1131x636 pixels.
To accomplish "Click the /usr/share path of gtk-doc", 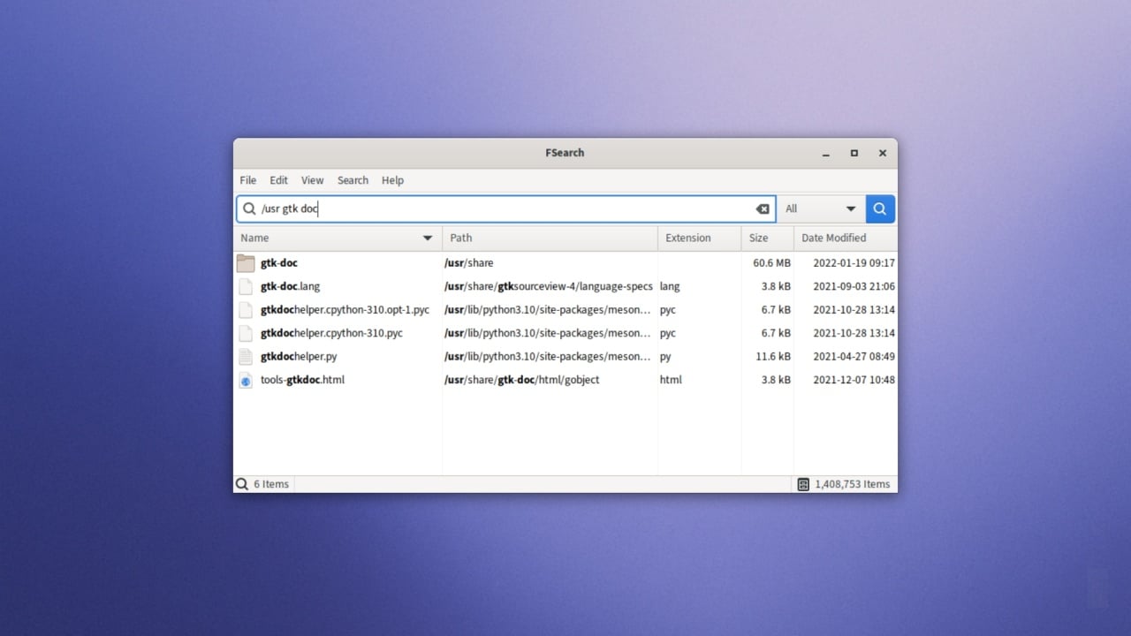I will click(x=469, y=263).
